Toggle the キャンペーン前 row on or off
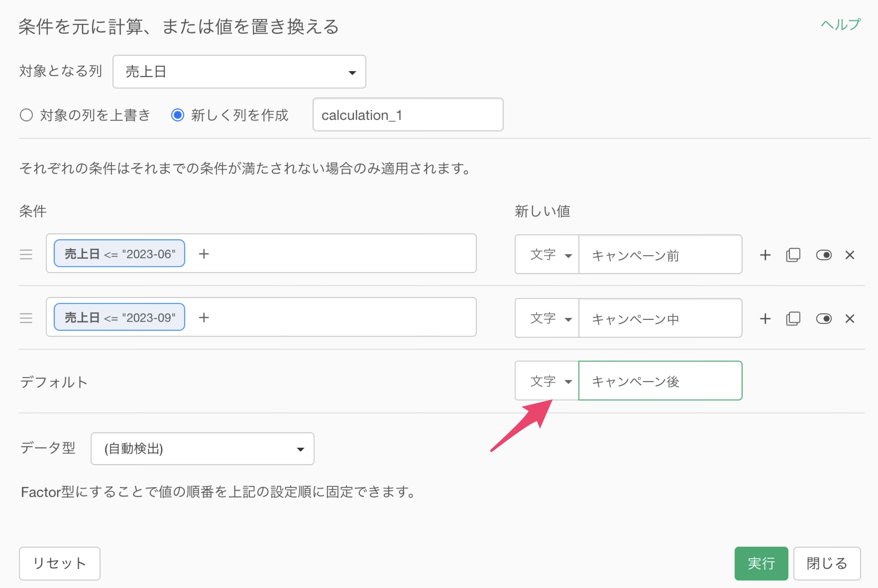The height and width of the screenshot is (588, 878). coord(823,255)
